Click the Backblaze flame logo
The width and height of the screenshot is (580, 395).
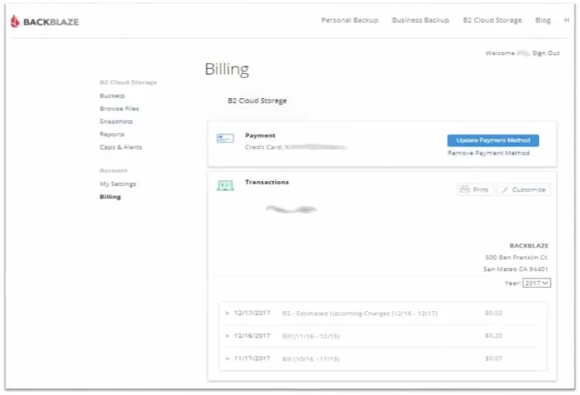coord(15,21)
